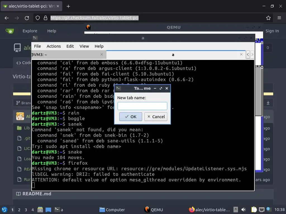286x214 pixels.
Task: Switch to workspace 4 in the pager
Action: pyautogui.click(x=33, y=210)
